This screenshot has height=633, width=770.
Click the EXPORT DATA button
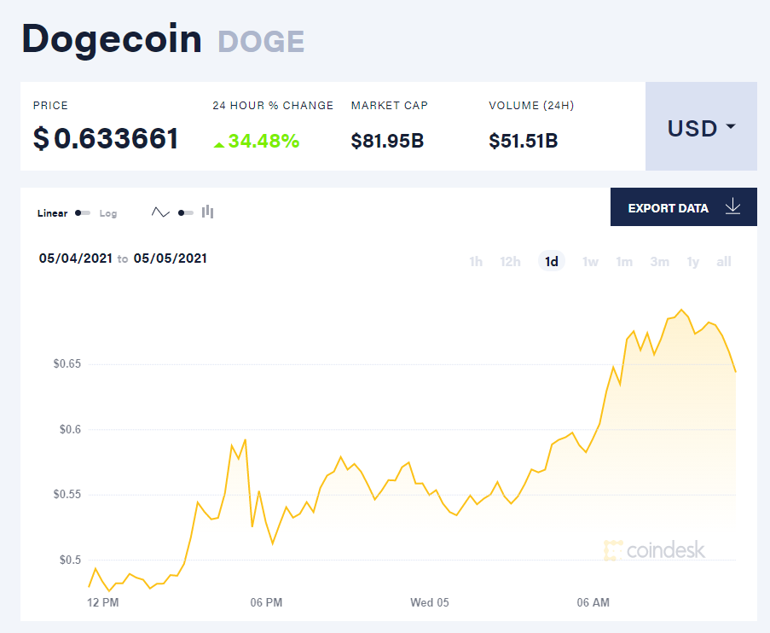[x=684, y=207]
